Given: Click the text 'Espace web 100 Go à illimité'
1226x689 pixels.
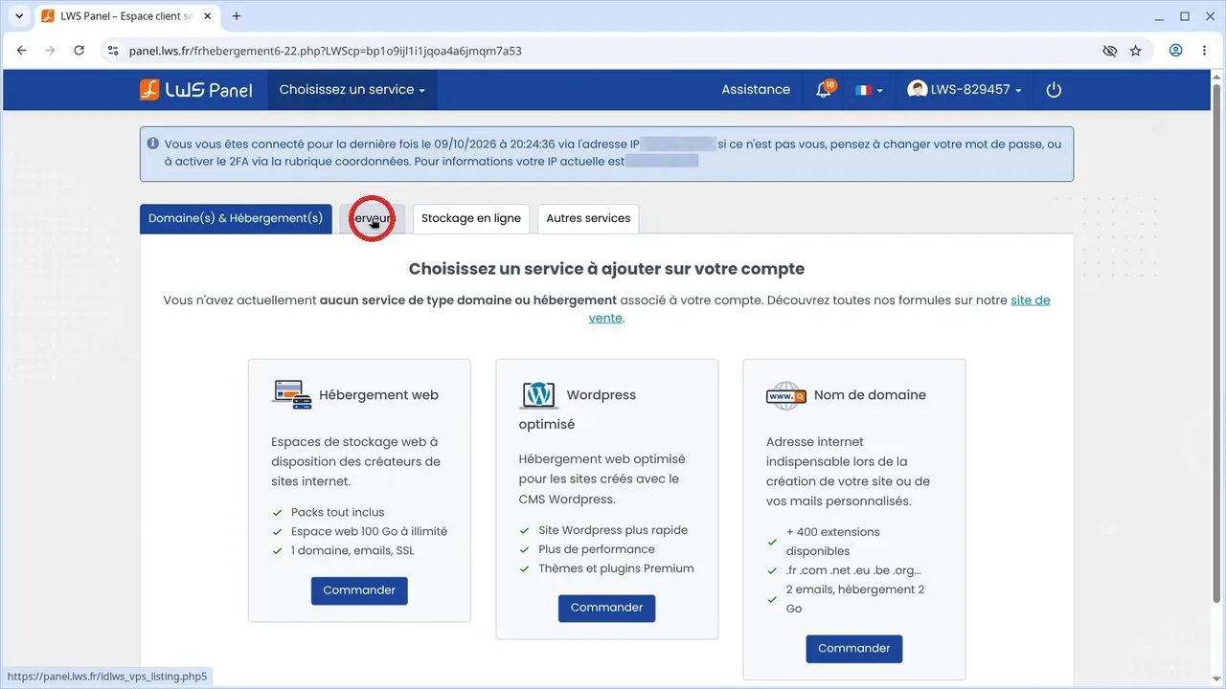Looking at the screenshot, I should pos(369,531).
